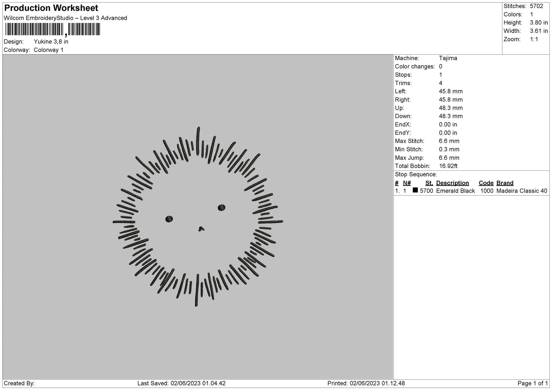Click the N# column header
This screenshot has width=552, height=390.
point(407,183)
